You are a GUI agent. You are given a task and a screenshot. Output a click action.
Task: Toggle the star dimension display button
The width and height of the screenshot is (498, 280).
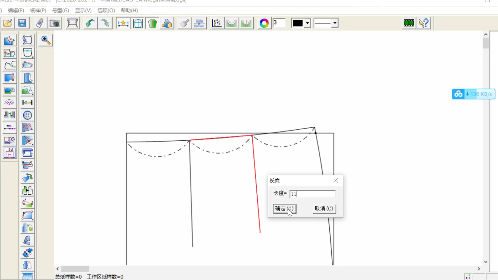[x=123, y=23]
